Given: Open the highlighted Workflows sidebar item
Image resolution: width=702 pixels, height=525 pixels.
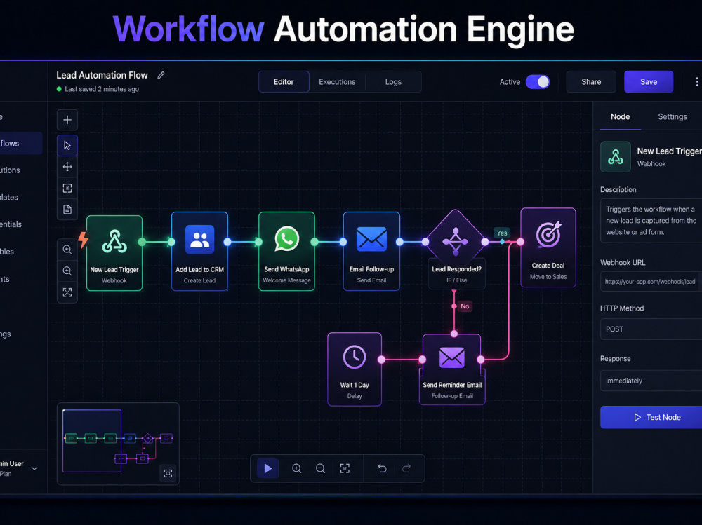Looking at the screenshot, I should pos(20,144).
